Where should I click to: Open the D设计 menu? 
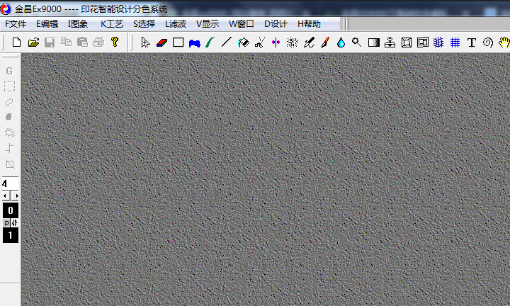point(276,24)
